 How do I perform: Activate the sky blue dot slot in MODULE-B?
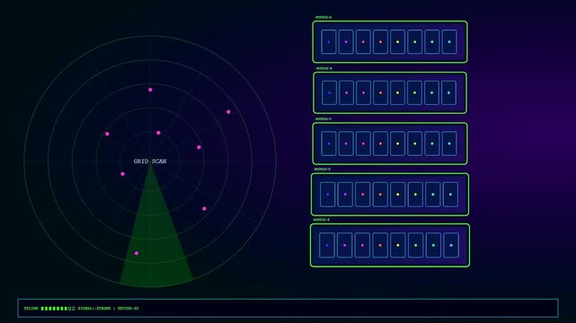pos(449,92)
